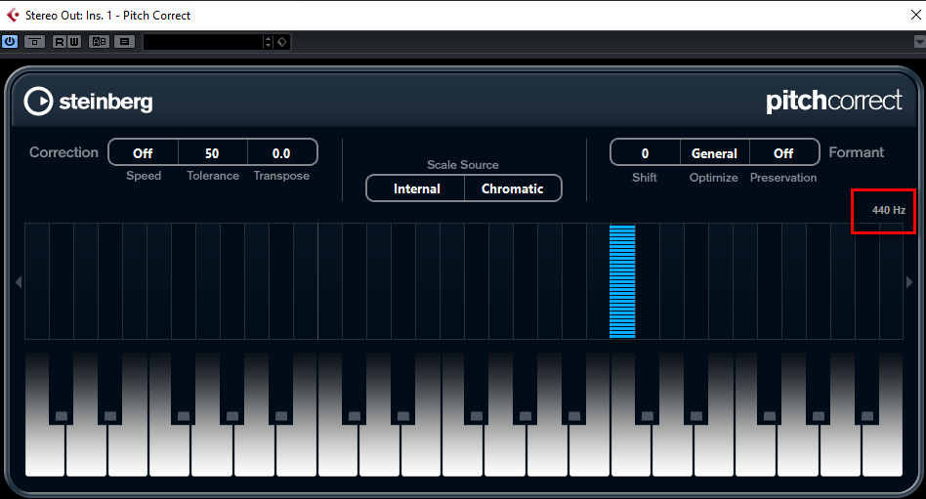
Task: Click the leftmost white piano key
Action: [45, 452]
